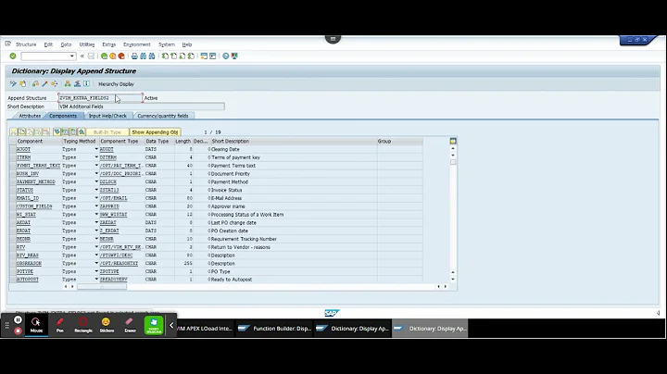Open the DZTERM component type link

[108, 157]
